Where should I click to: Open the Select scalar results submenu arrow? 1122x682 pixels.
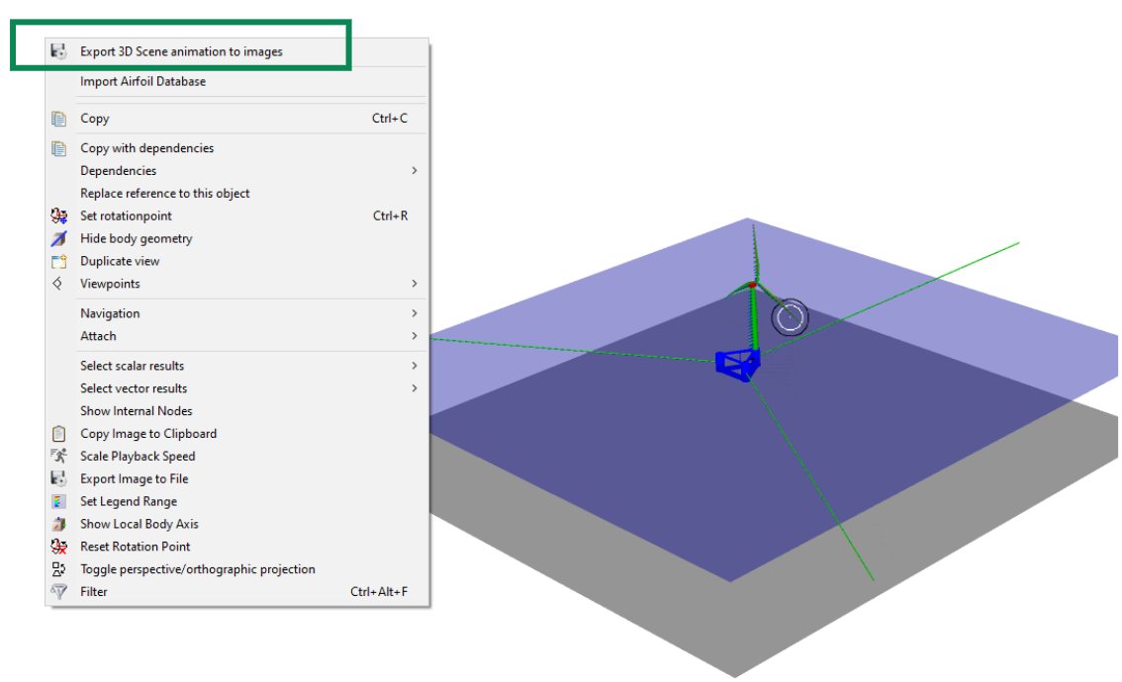414,366
